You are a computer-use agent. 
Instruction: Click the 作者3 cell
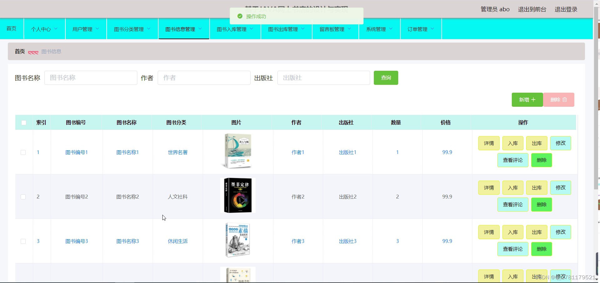(x=298, y=241)
